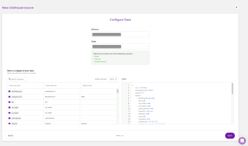Screen dimensions: 248x146
Task: Open the Table dropdown
Action: 120,46
